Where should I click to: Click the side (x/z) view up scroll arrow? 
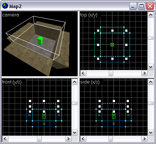pyautogui.click(x=151, y=82)
